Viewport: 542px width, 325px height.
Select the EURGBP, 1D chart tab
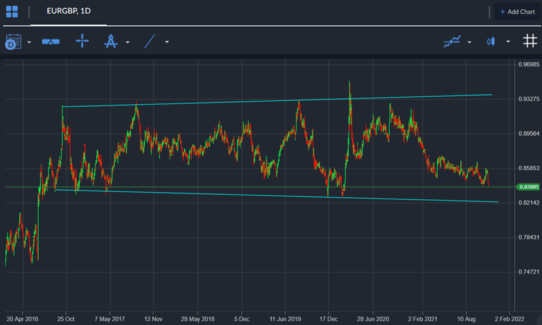click(x=68, y=12)
